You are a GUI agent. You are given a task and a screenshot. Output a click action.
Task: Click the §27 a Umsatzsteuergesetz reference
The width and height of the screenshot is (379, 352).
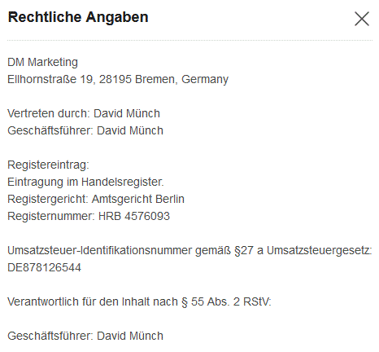pos(303,250)
